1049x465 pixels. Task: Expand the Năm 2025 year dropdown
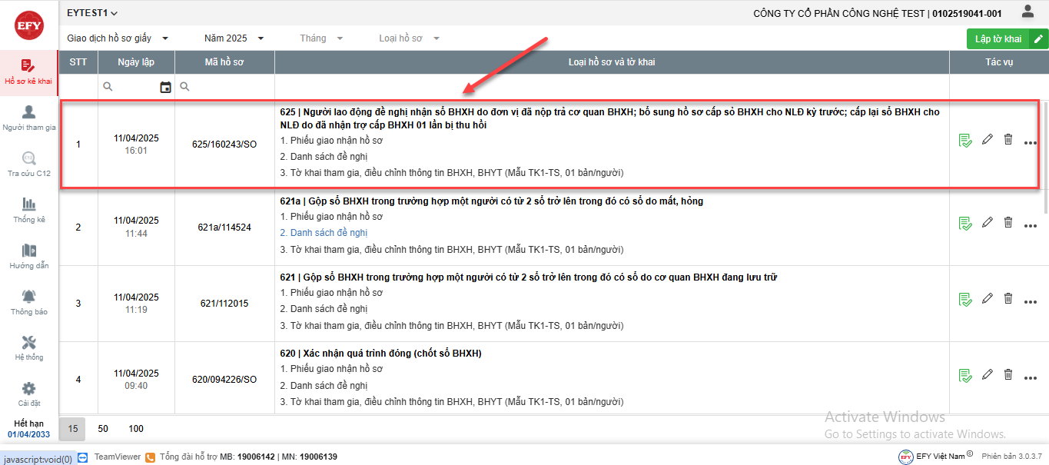click(x=234, y=38)
